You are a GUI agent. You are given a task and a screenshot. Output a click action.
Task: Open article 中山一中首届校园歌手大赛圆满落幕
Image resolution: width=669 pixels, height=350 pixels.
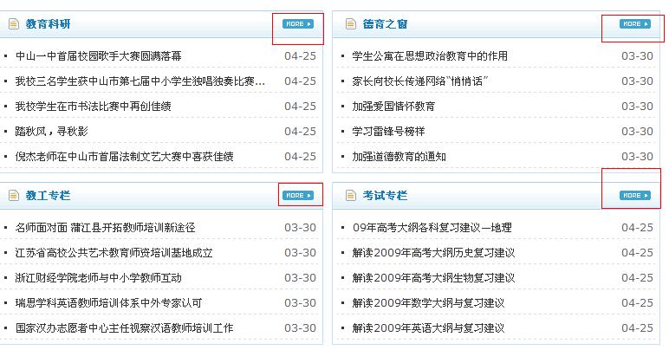(98, 56)
